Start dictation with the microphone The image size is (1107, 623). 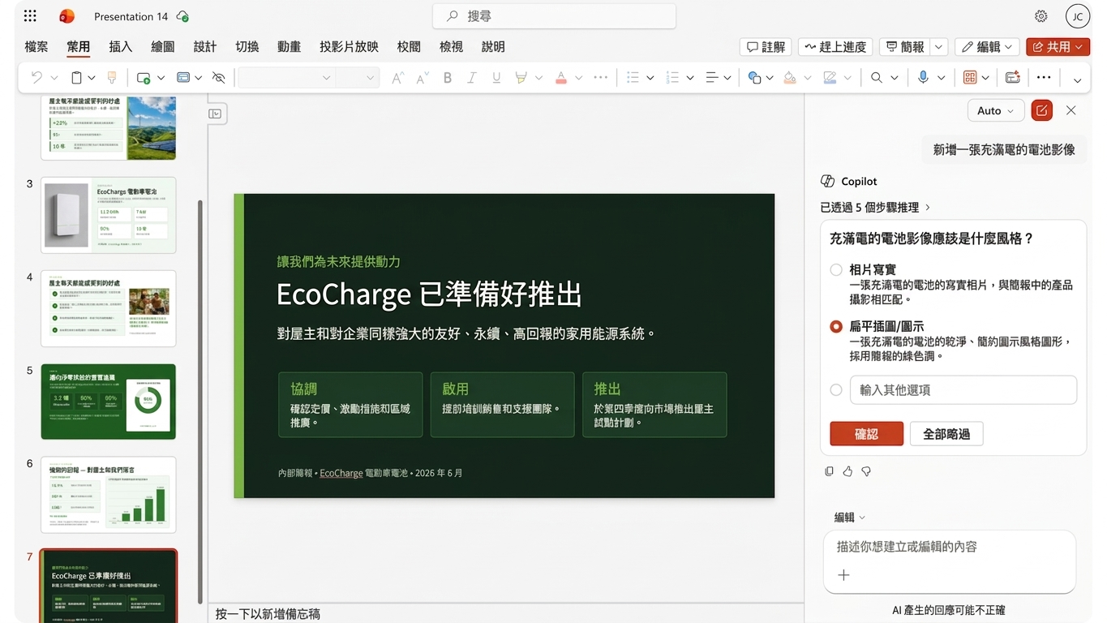coord(923,78)
